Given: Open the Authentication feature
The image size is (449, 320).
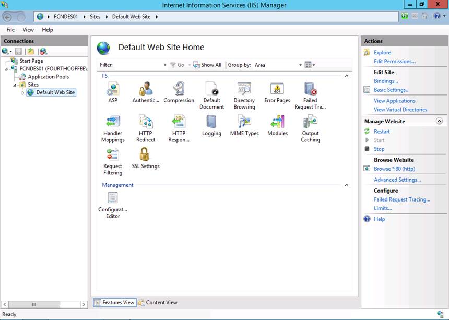Looking at the screenshot, I should (x=146, y=90).
